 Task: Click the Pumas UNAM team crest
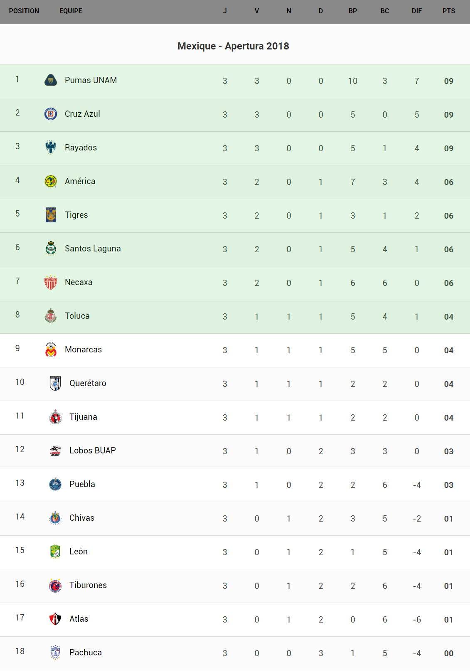click(51, 80)
